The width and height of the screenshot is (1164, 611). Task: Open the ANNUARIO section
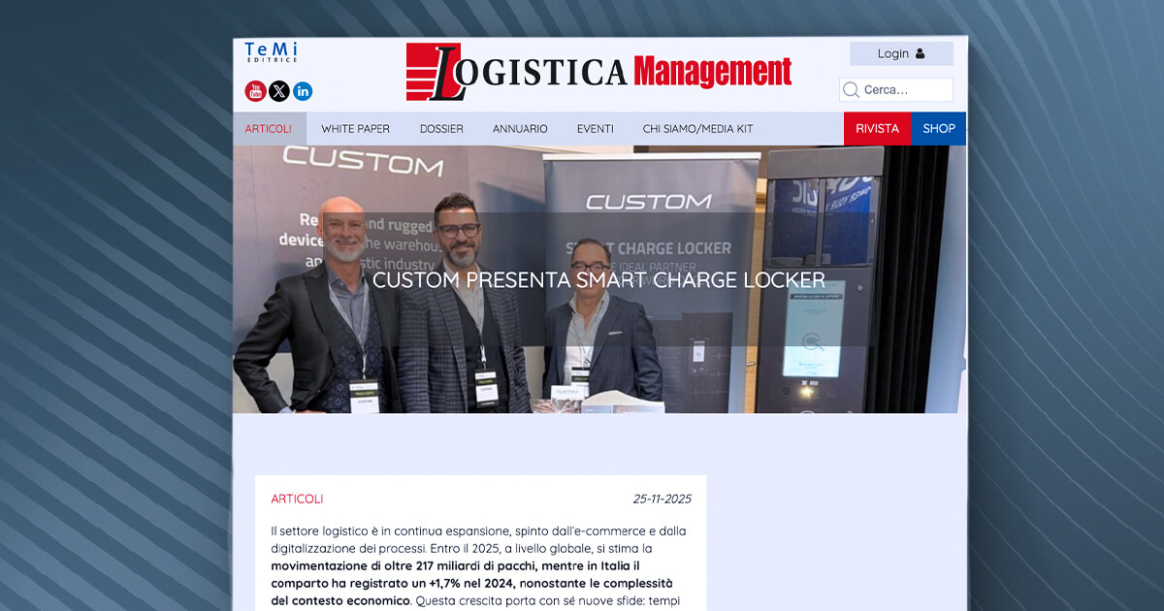520,128
